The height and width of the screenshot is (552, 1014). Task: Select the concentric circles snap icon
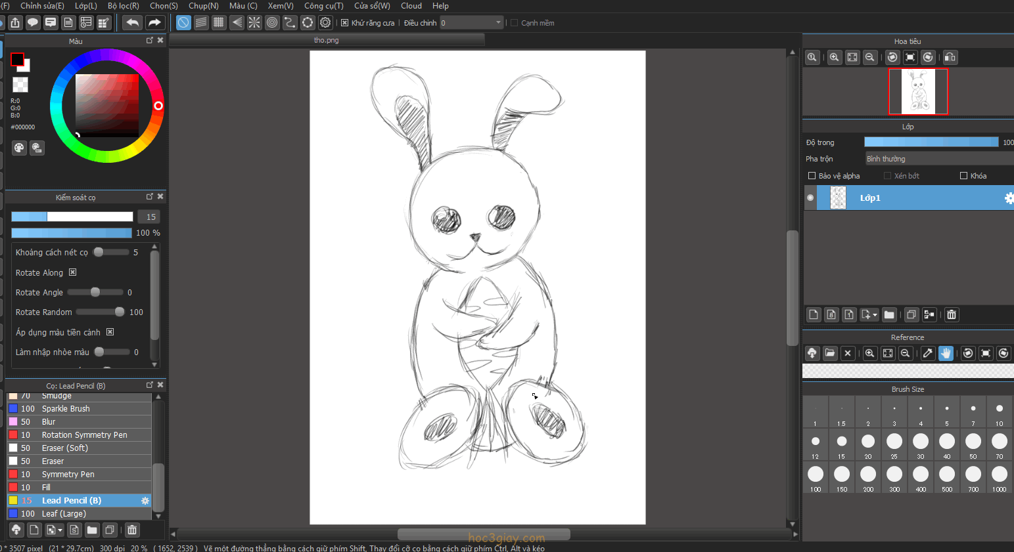(x=272, y=23)
